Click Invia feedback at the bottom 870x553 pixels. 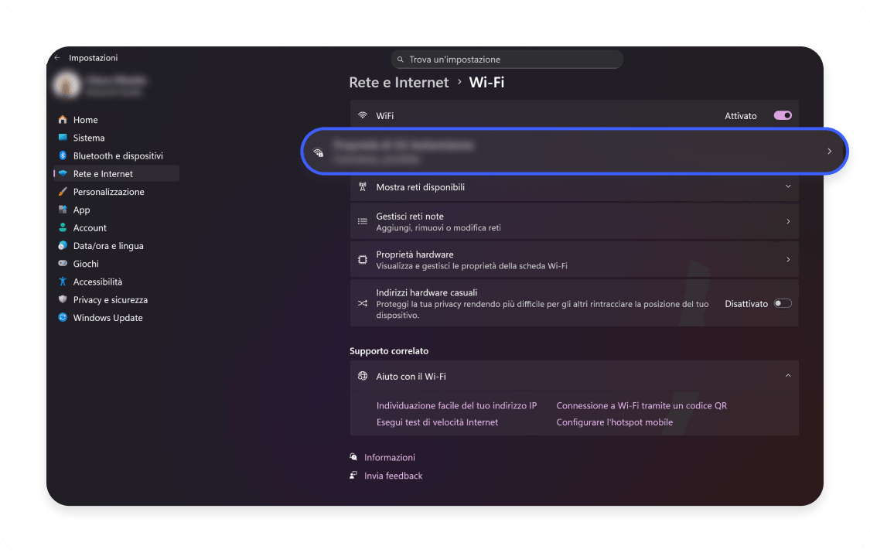pos(393,476)
